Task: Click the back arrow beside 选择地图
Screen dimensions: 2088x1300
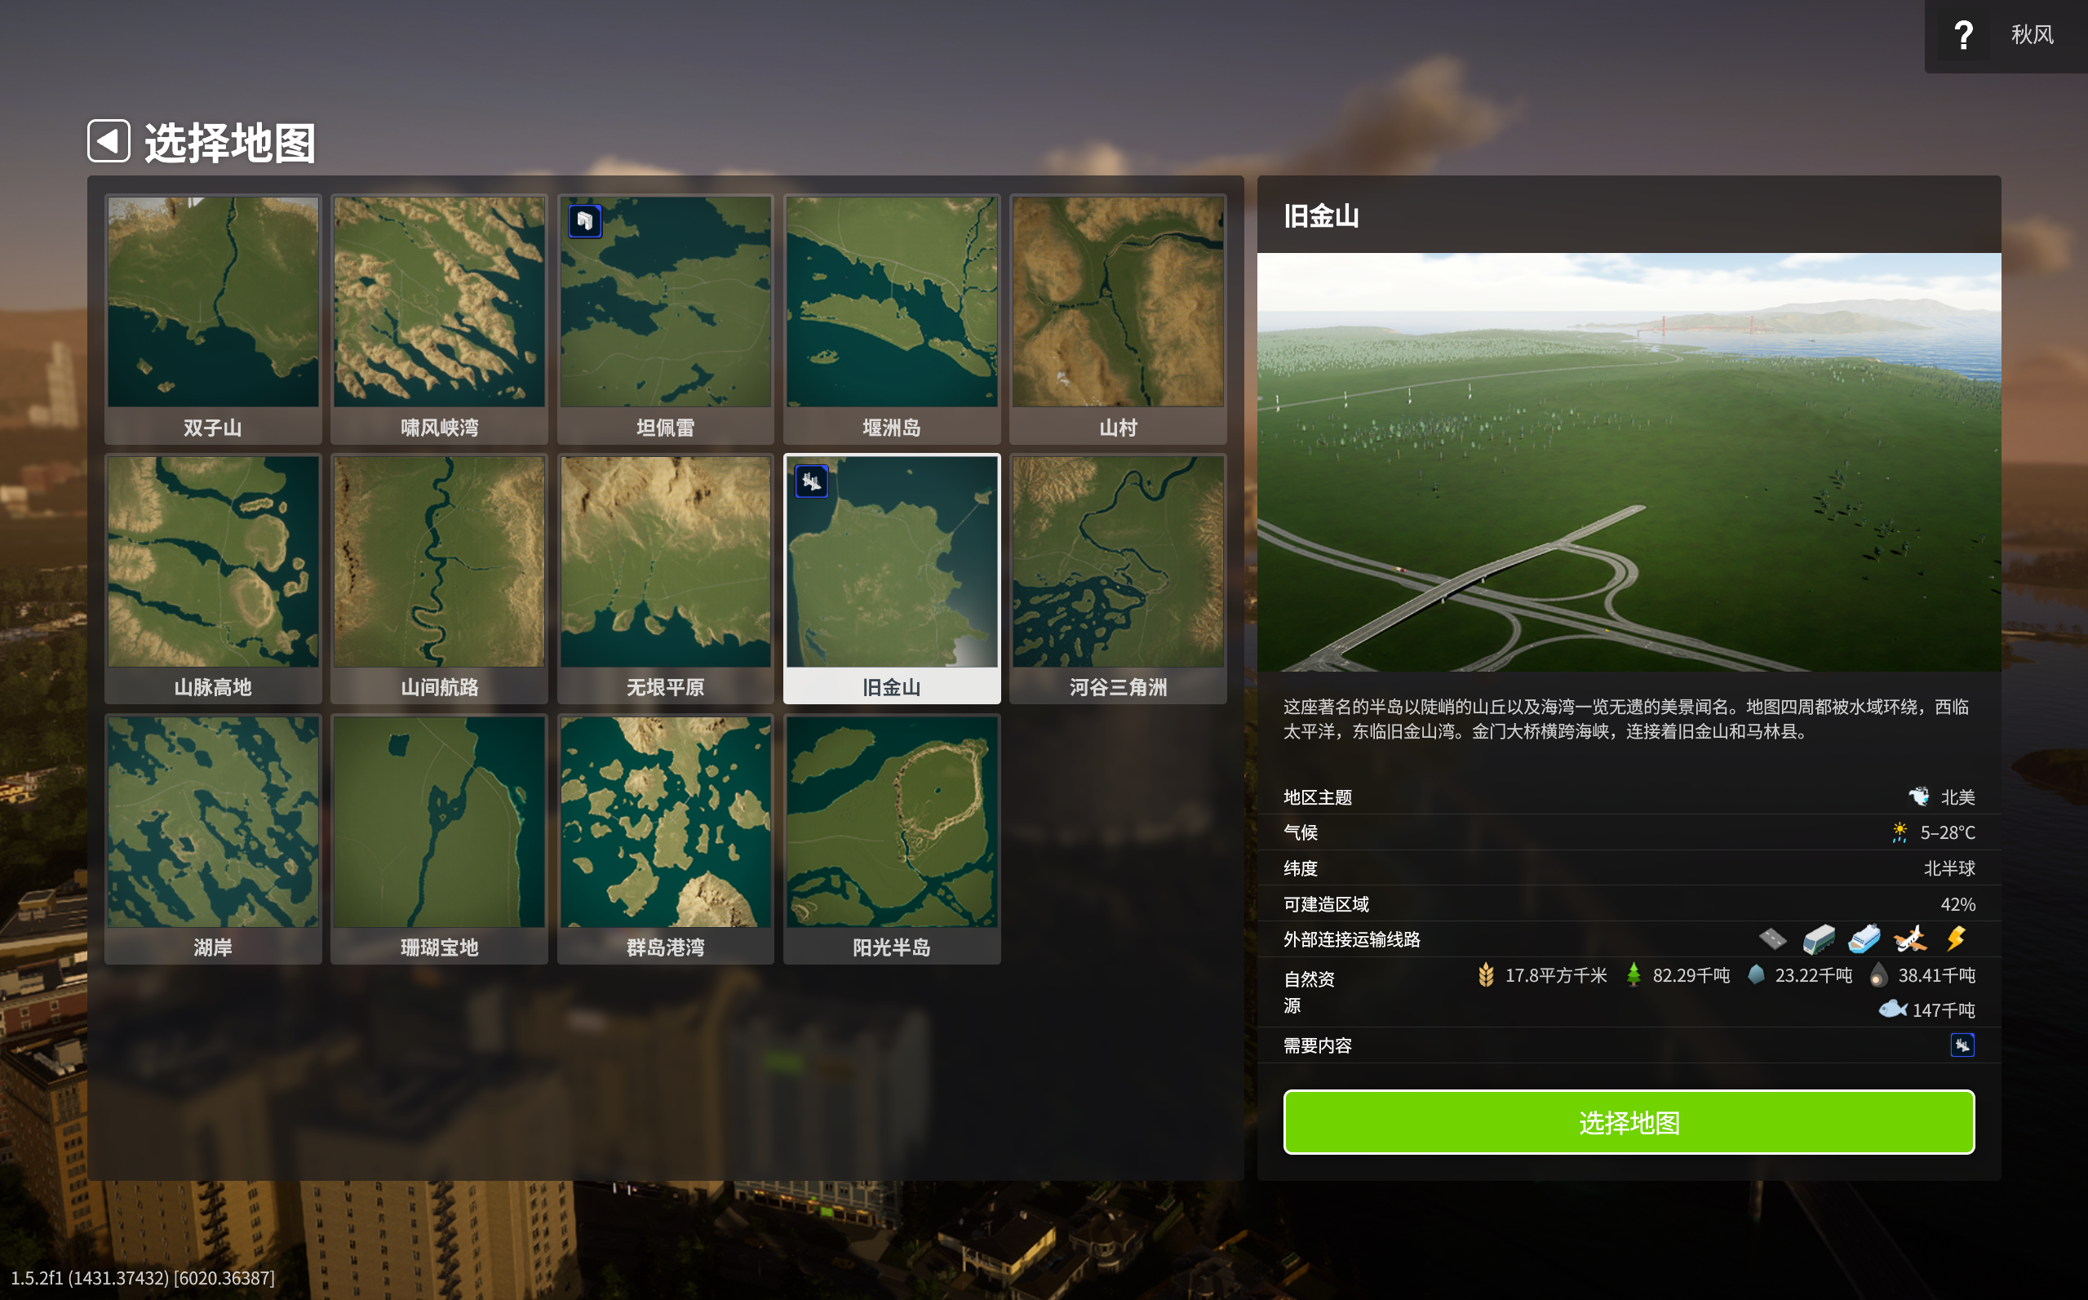Action: (109, 140)
